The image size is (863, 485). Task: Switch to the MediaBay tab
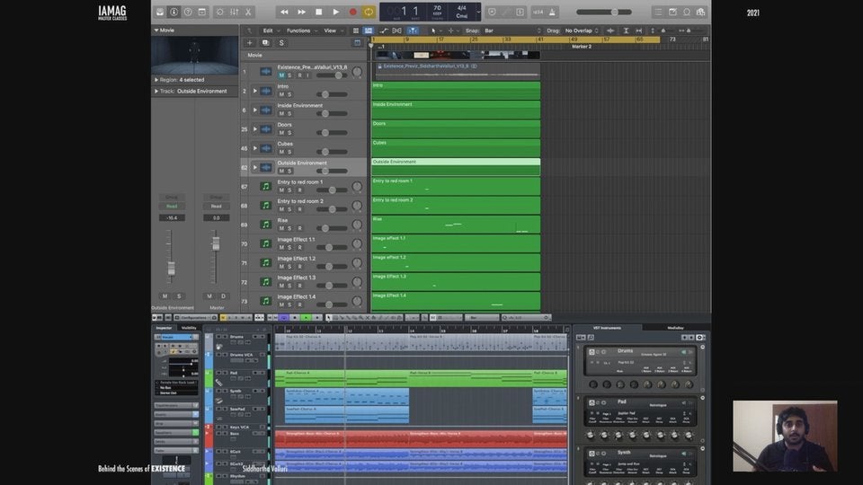675,328
